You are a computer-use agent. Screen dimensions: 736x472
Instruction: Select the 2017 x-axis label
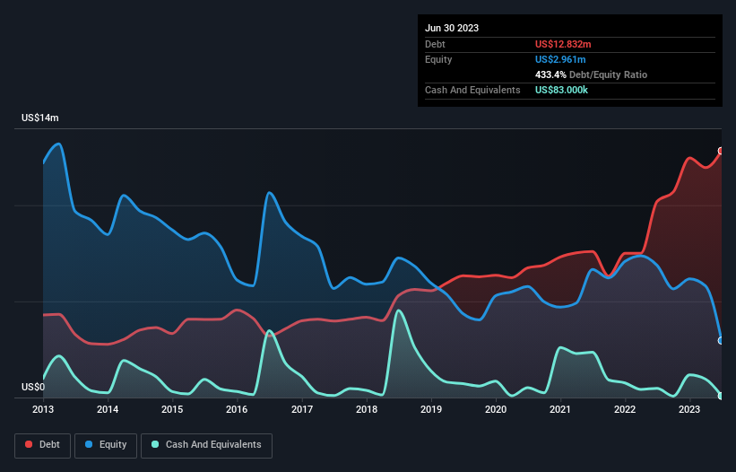[302, 409]
